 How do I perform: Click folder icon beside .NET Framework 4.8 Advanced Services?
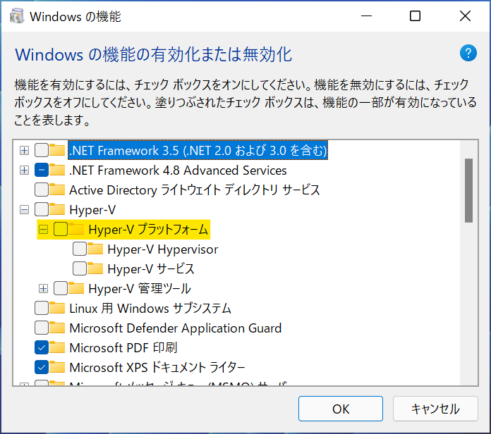(57, 170)
